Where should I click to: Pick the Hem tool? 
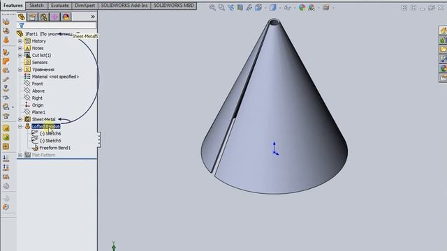point(6,70)
